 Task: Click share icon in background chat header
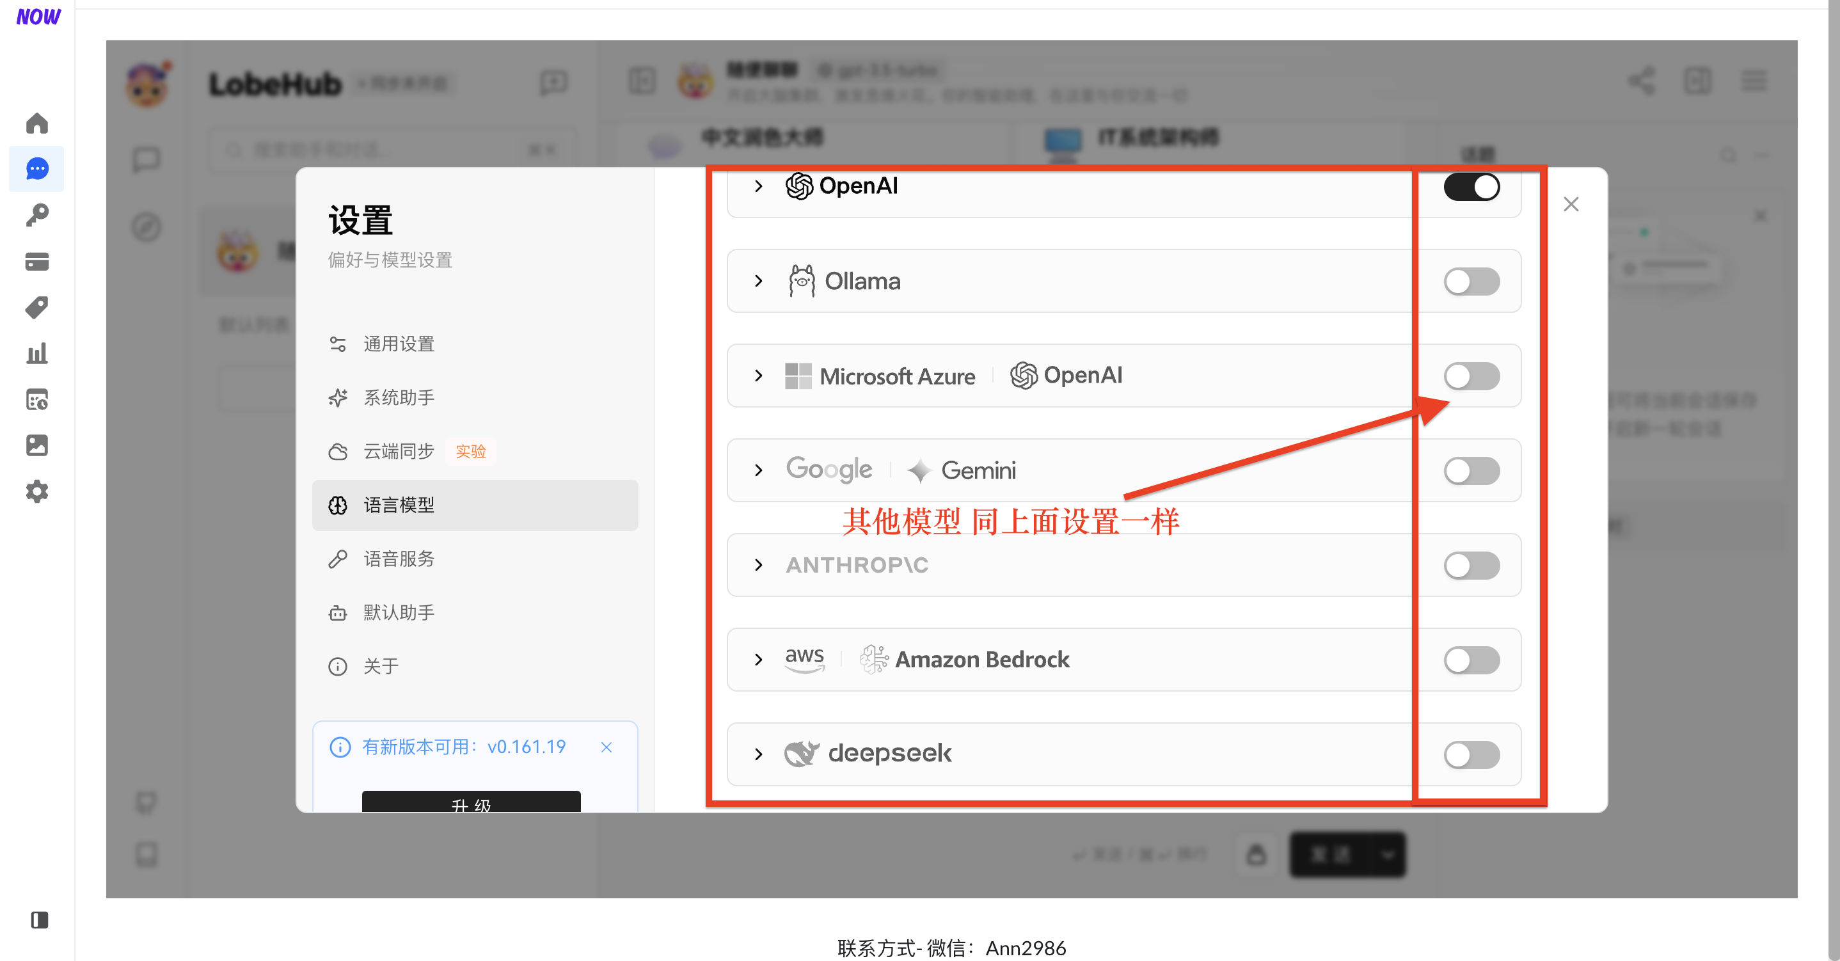(x=1642, y=81)
